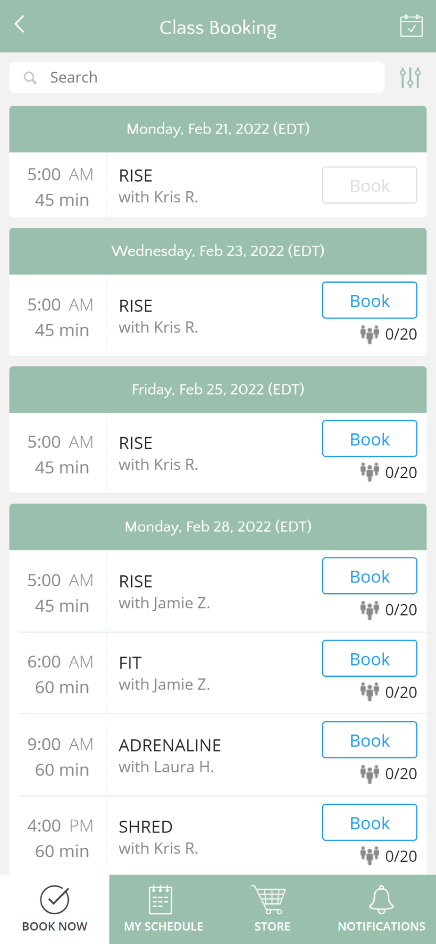Book the Friday Feb 25 RISE class

[369, 438]
